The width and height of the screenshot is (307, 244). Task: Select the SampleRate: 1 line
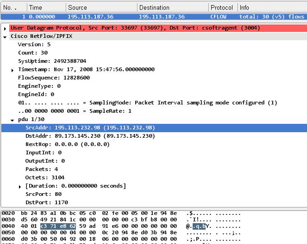point(75,111)
